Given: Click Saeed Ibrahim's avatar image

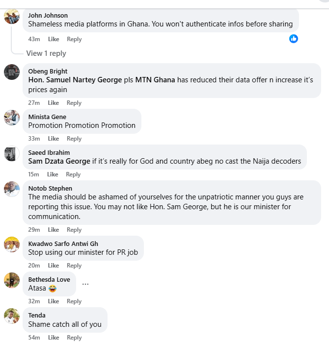Looking at the screenshot, I should point(12,153).
